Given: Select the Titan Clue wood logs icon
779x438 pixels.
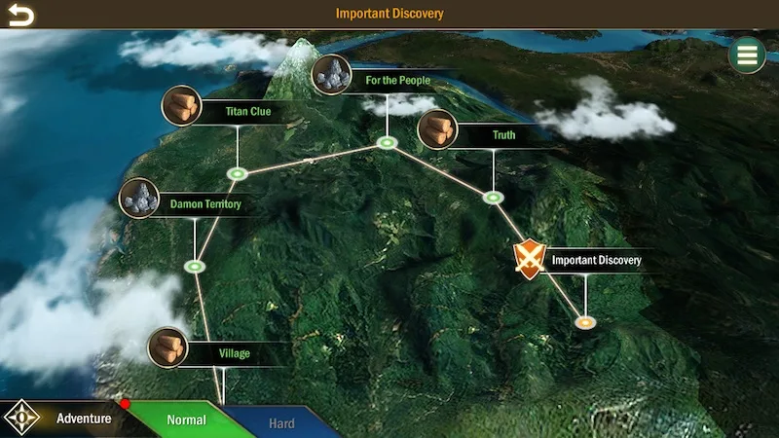Looking at the screenshot, I should pos(181,106).
